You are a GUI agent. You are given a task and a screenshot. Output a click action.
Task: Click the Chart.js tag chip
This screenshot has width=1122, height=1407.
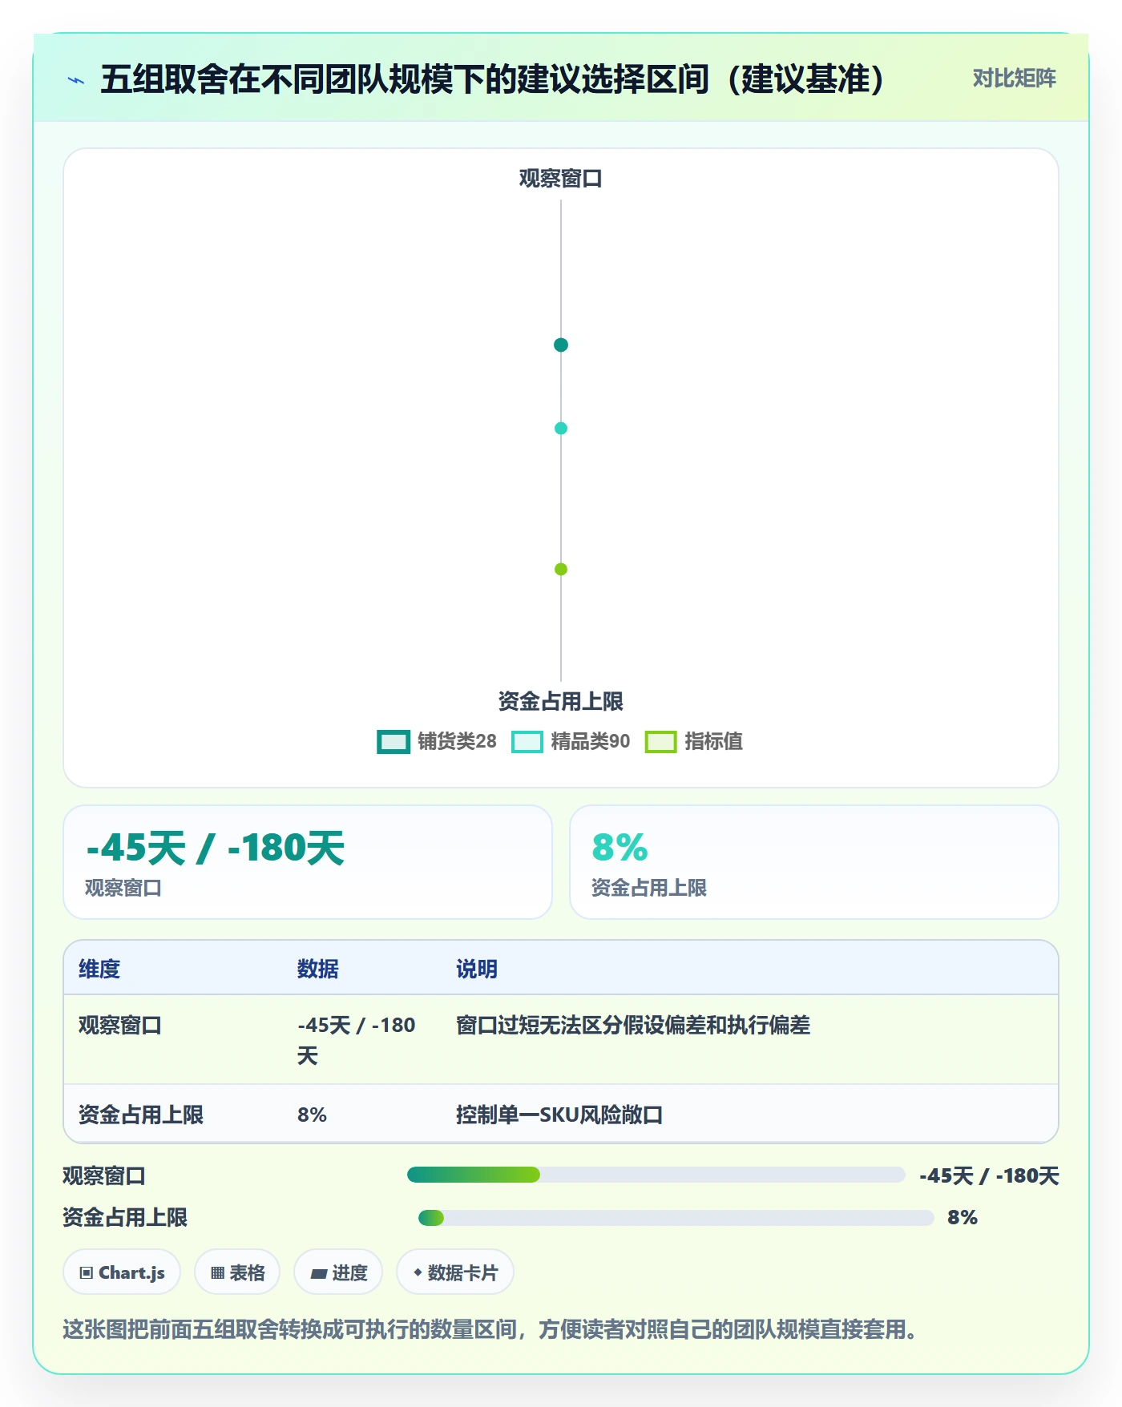tap(122, 1272)
